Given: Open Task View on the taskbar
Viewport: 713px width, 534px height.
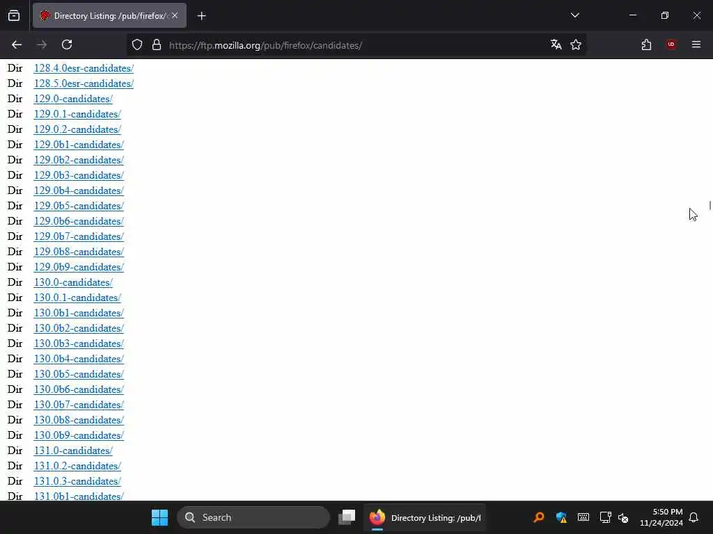Looking at the screenshot, I should 347,517.
